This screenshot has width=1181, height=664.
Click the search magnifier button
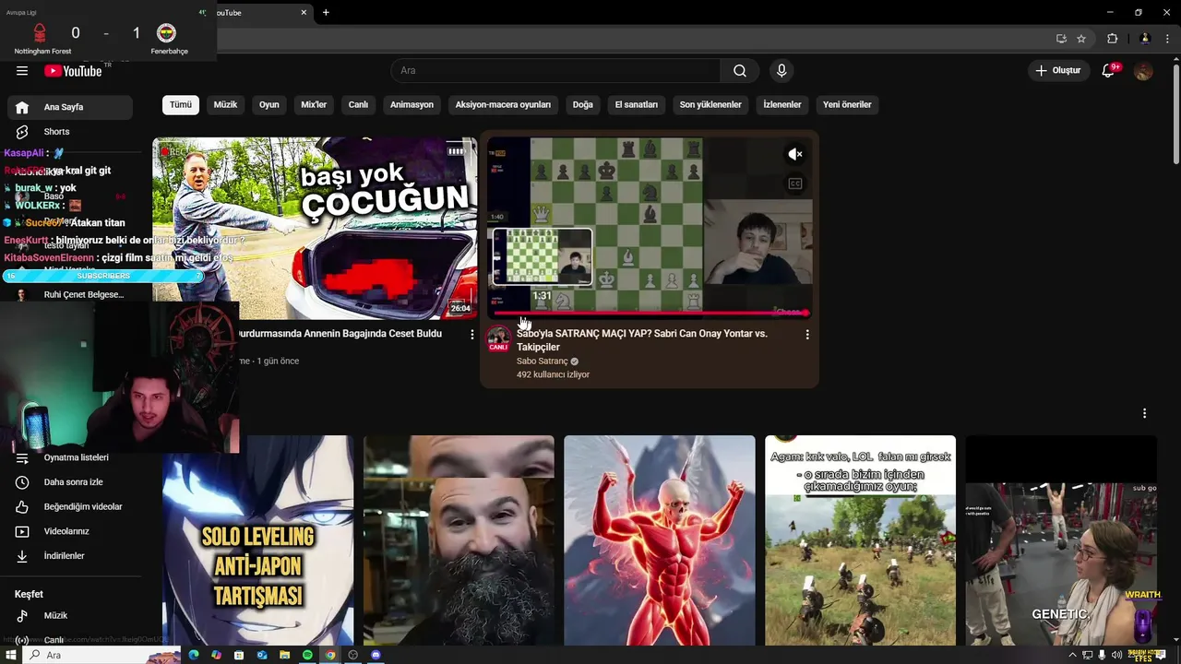click(740, 71)
